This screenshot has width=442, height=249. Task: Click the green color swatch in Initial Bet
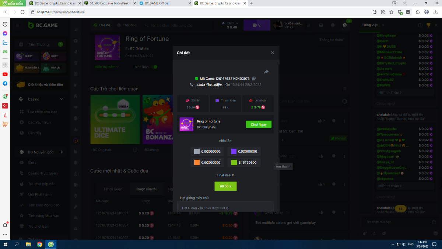[x=234, y=162]
